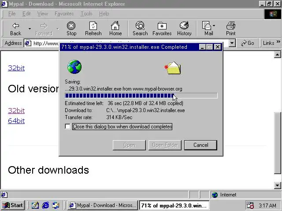This screenshot has width=282, height=211.
Task: Open the File menu
Action: [x=12, y=14]
